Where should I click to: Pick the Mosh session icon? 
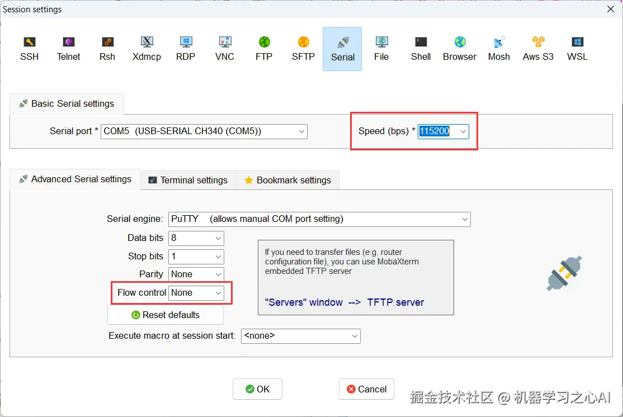[x=499, y=49]
